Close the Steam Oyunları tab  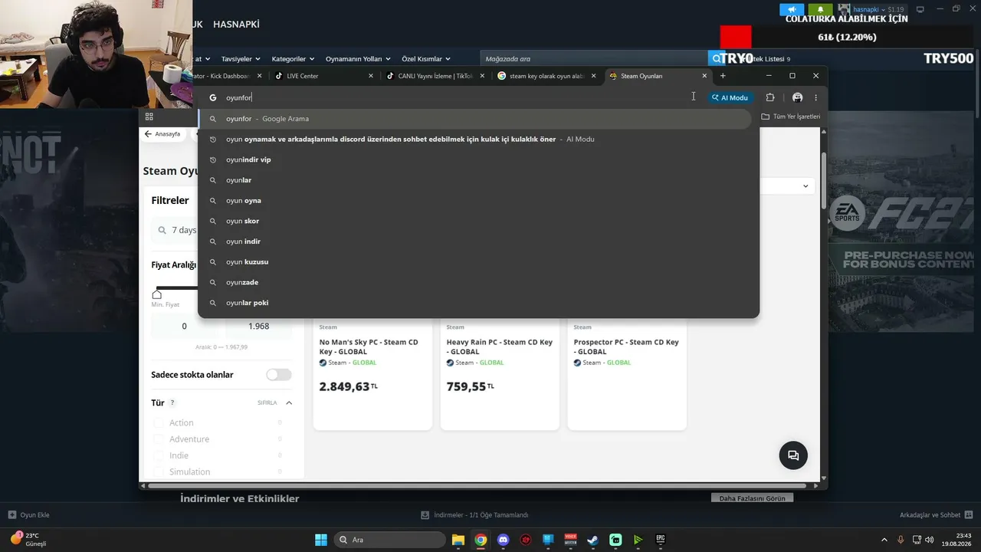[x=704, y=76]
